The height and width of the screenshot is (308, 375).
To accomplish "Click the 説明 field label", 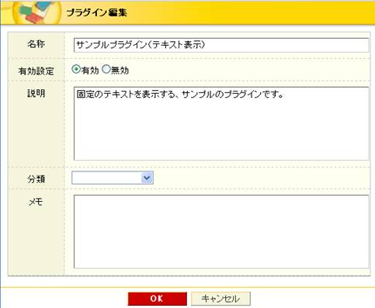I will (x=36, y=93).
